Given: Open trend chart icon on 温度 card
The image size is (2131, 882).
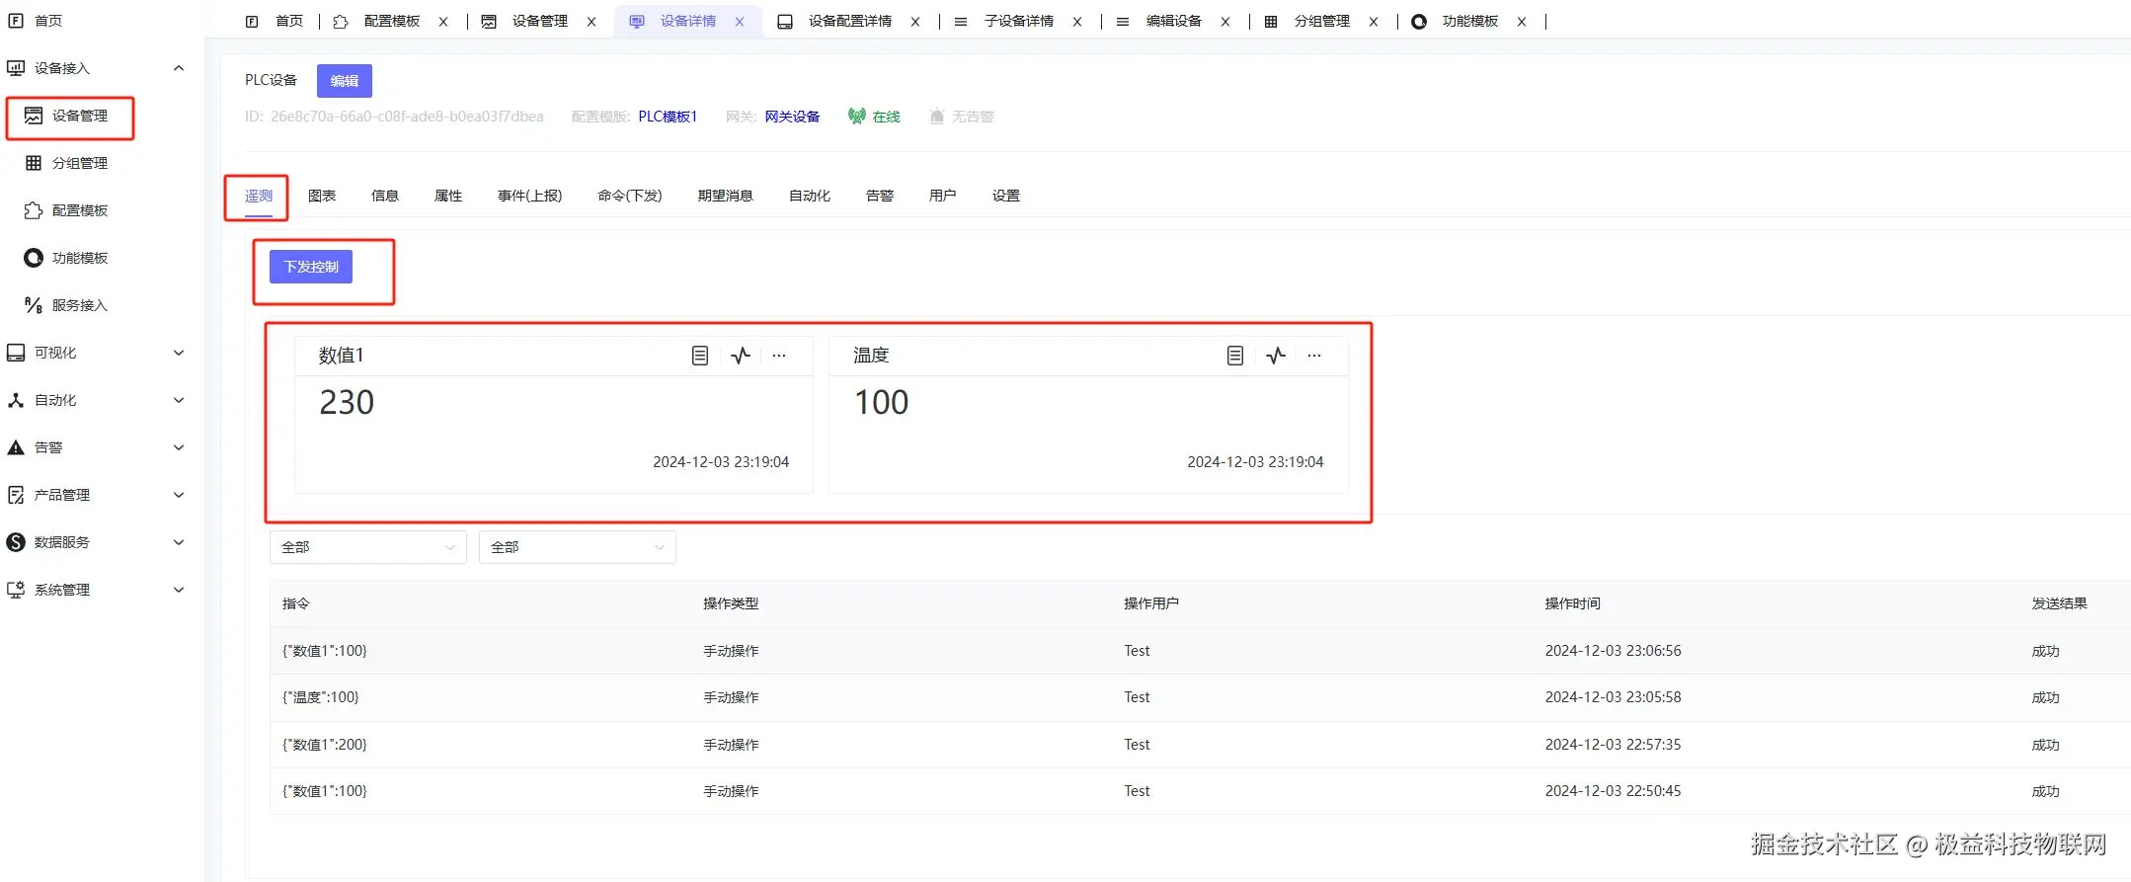Looking at the screenshot, I should click(1276, 356).
